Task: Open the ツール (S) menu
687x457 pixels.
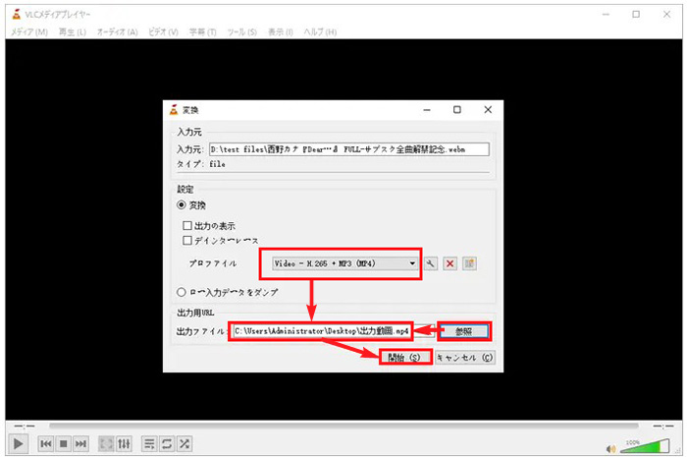Action: (241, 32)
